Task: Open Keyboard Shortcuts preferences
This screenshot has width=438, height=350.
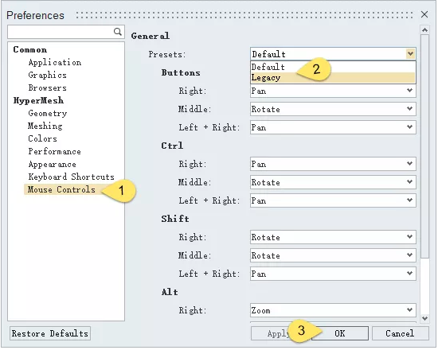Action: [71, 177]
